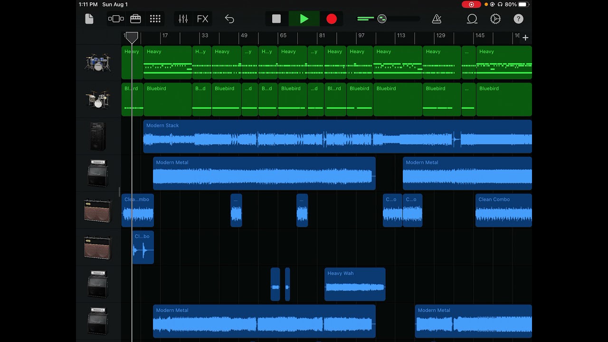The width and height of the screenshot is (608, 342).
Task: Open song settings gear
Action: (495, 19)
